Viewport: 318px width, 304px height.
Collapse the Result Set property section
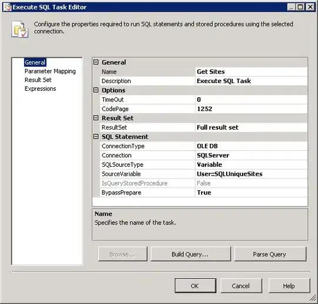tap(96, 118)
